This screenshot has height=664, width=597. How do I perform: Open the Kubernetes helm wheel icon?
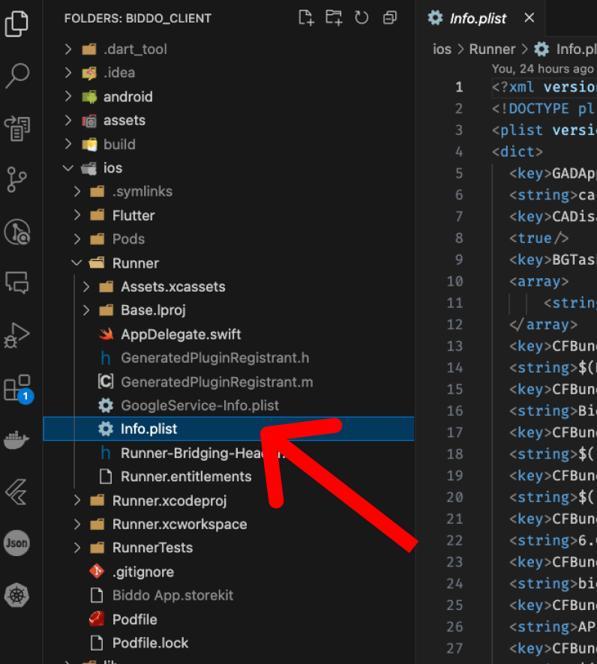coord(17,595)
